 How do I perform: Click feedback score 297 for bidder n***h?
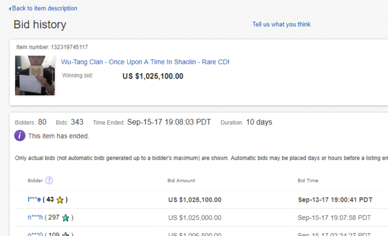point(54,218)
